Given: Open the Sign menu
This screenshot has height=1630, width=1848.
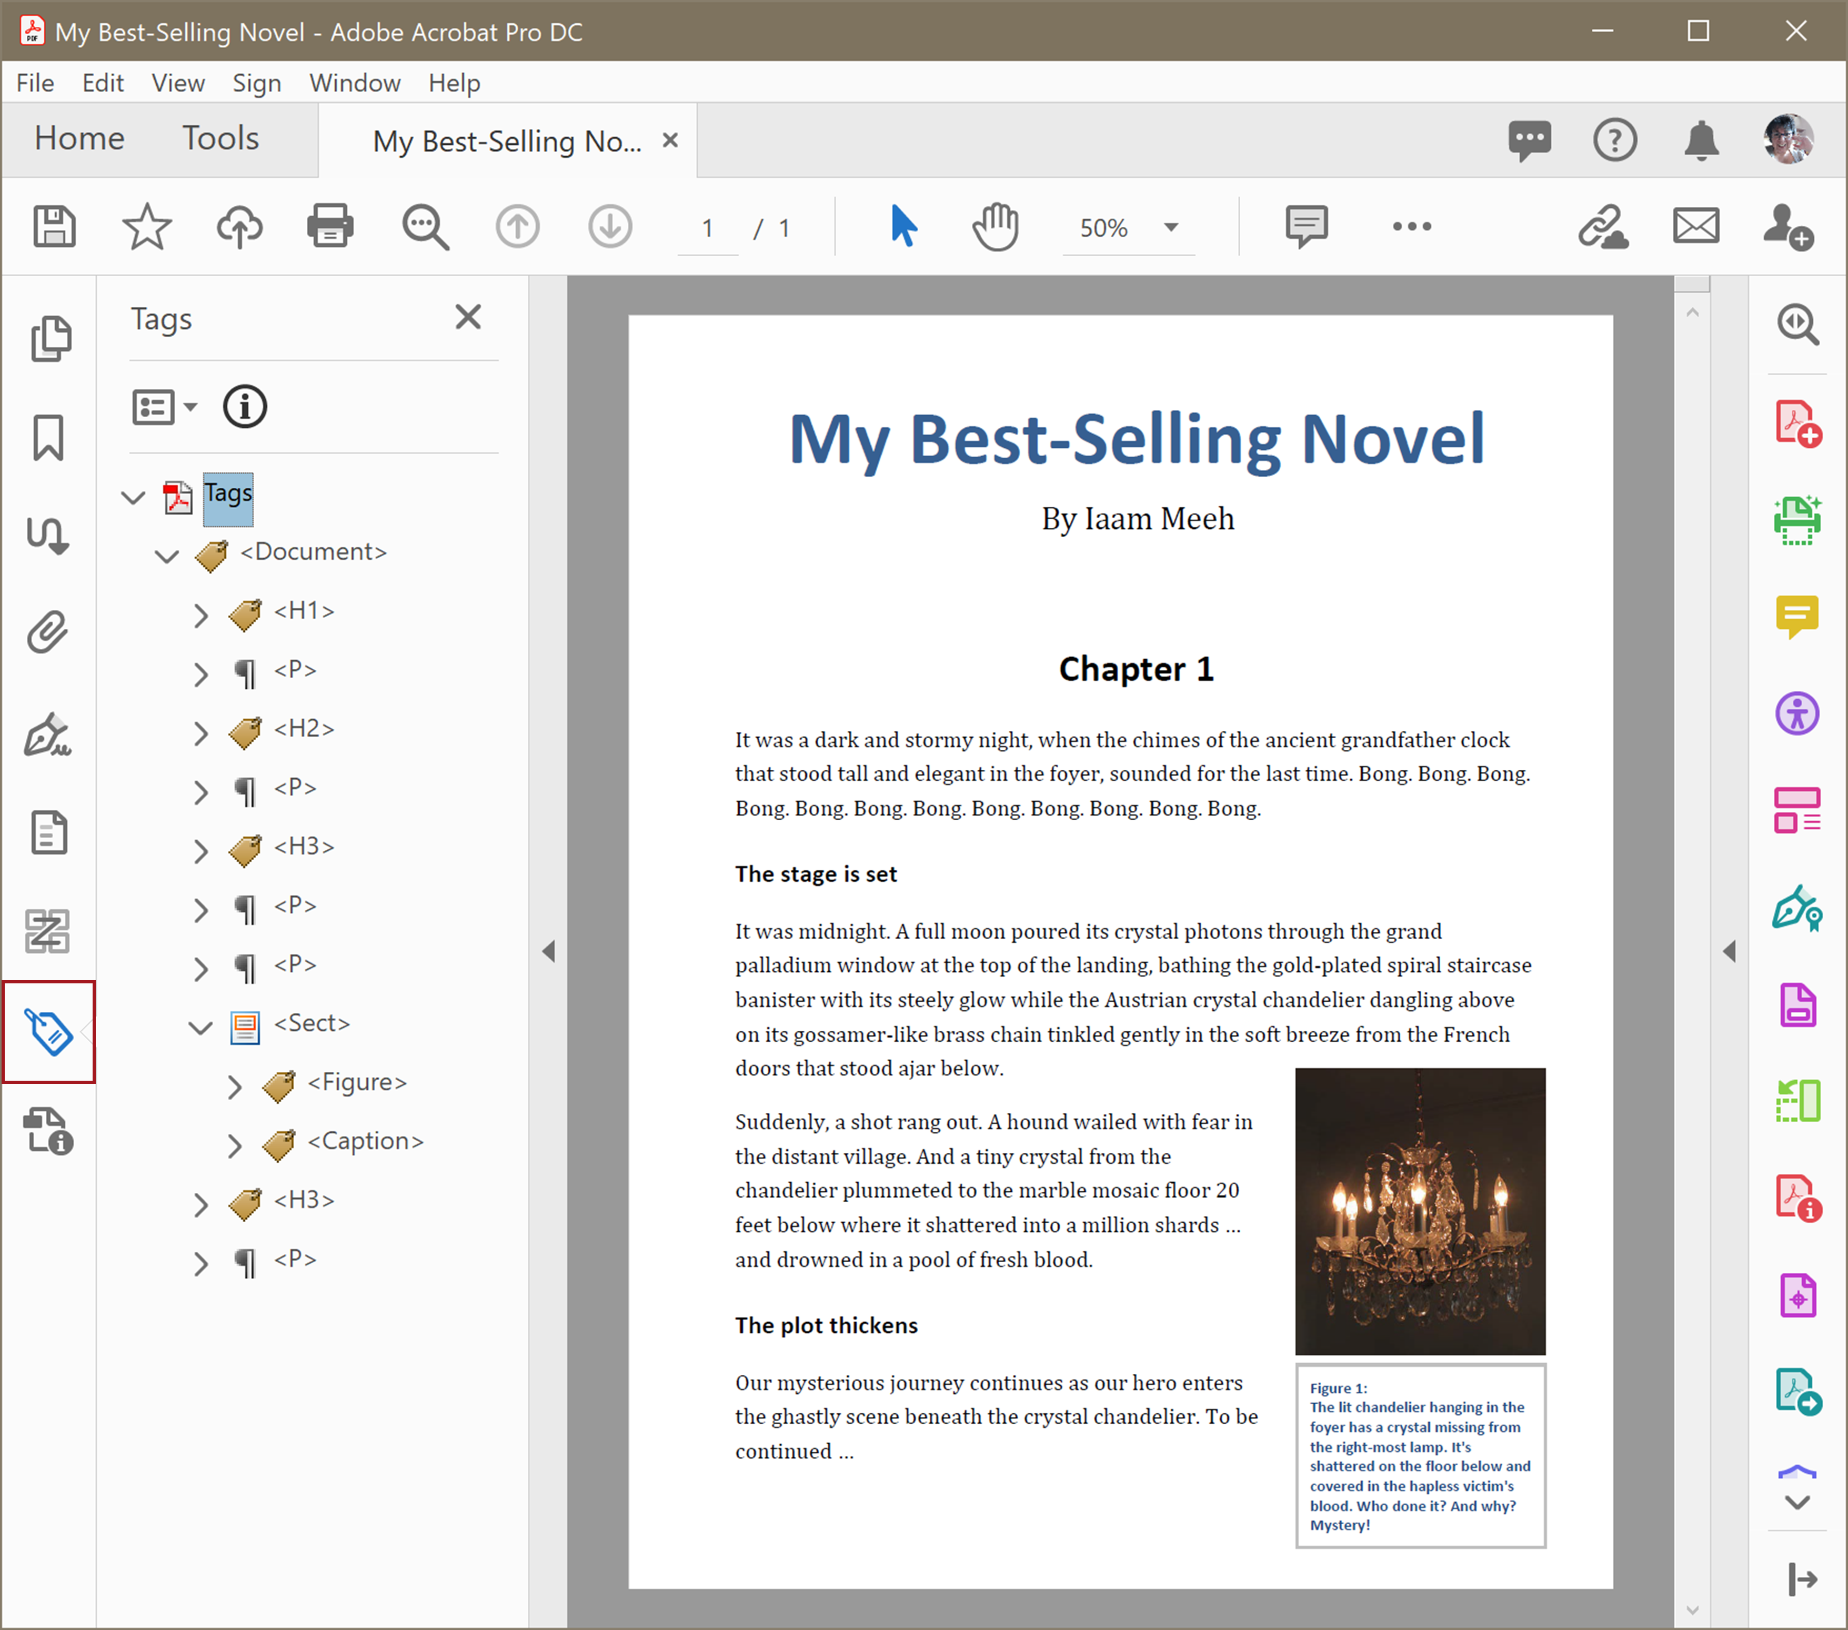Looking at the screenshot, I should [257, 83].
